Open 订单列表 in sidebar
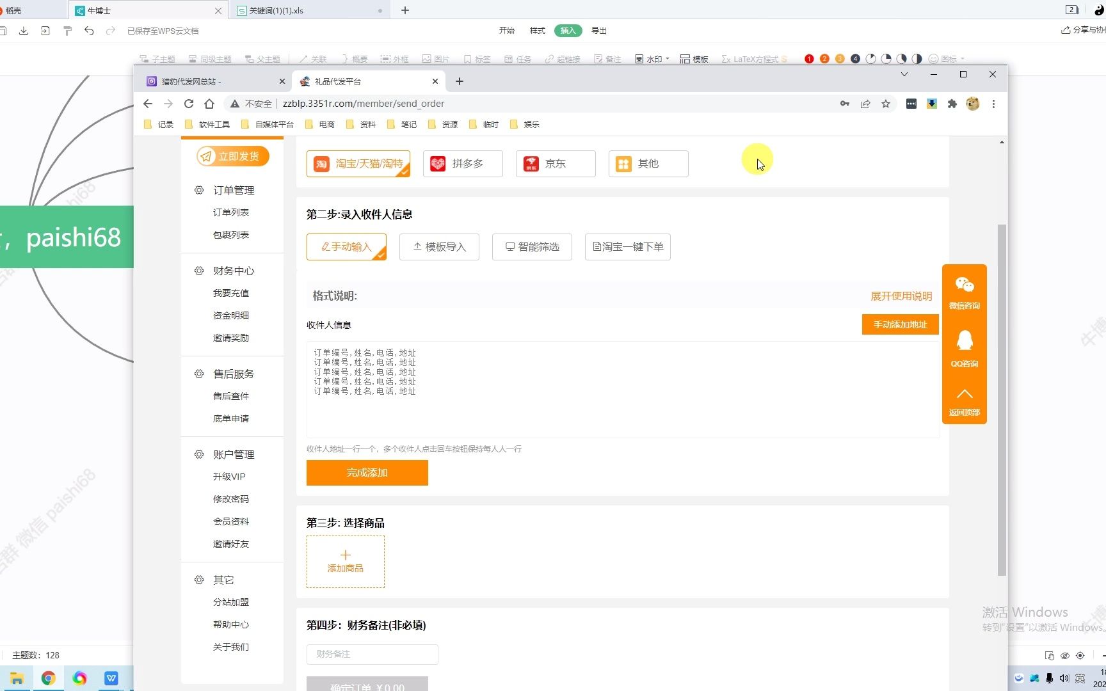Image resolution: width=1106 pixels, height=691 pixels. click(x=231, y=212)
